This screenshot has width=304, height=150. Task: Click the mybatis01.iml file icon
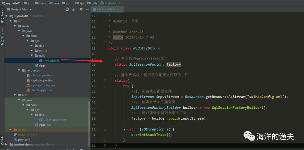(x=15, y=135)
